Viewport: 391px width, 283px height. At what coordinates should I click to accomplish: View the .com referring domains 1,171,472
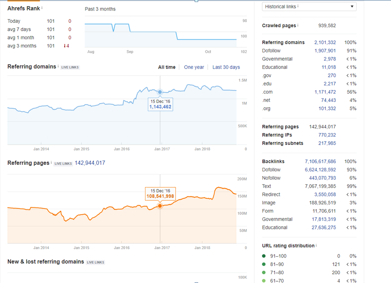tap(325, 92)
